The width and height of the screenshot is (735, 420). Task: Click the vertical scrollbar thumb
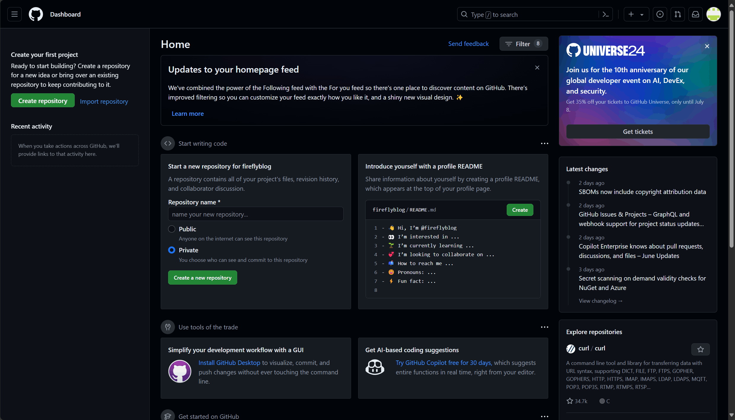731,129
